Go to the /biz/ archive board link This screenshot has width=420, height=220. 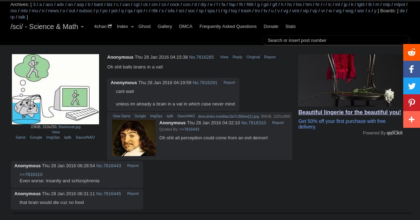[110, 5]
